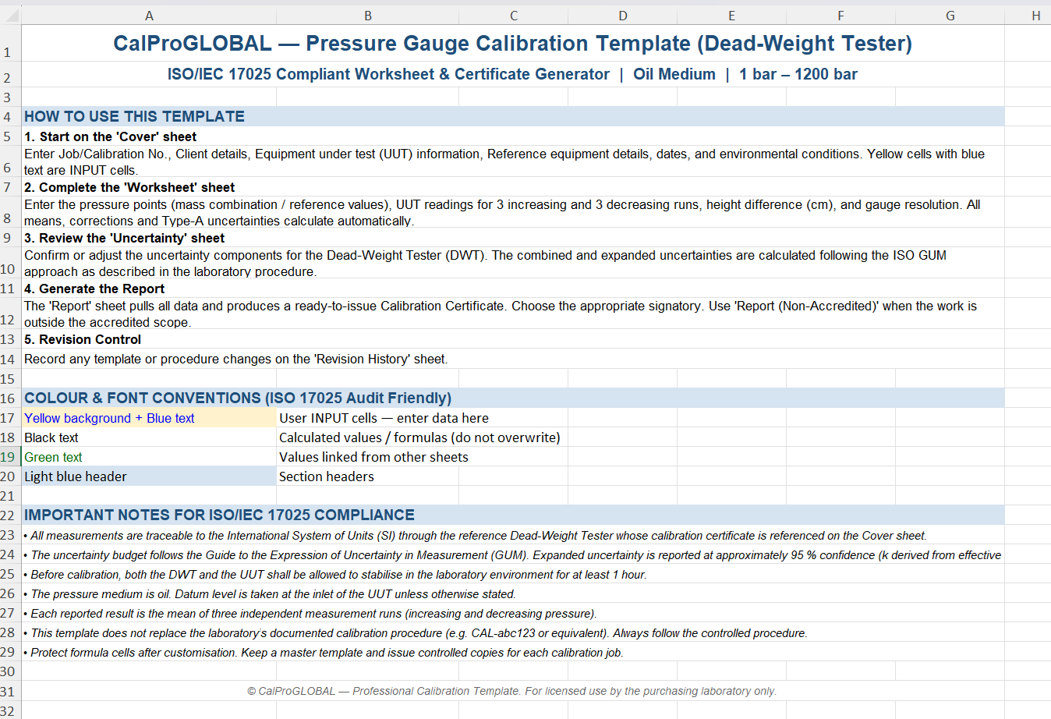
Task: Select row 1 header
Action: point(10,44)
